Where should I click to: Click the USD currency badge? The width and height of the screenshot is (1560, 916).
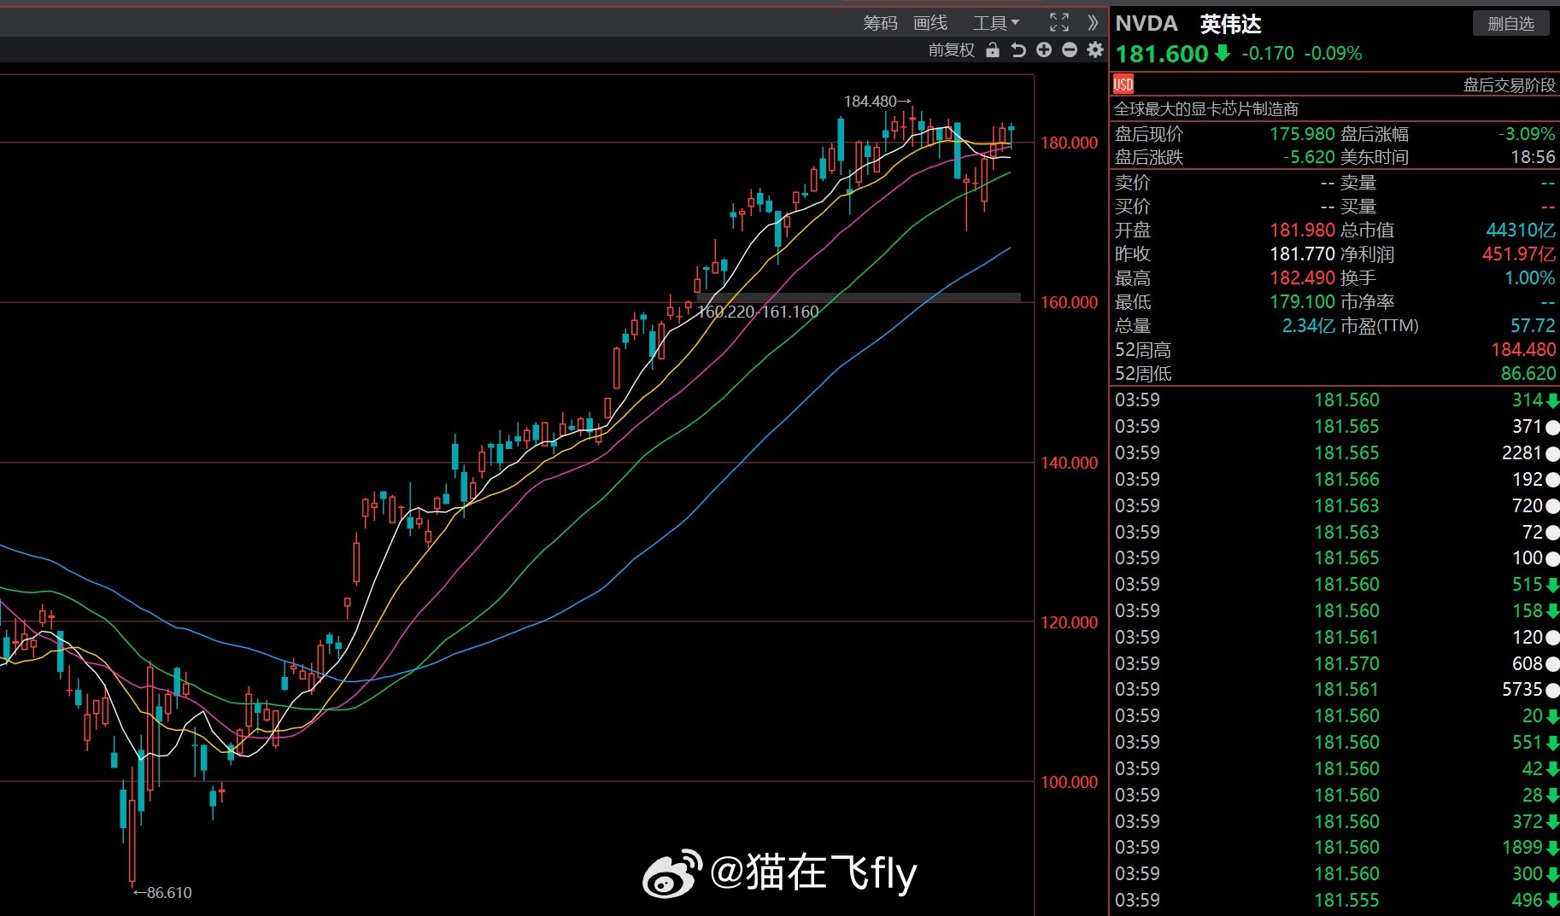pyautogui.click(x=1123, y=84)
